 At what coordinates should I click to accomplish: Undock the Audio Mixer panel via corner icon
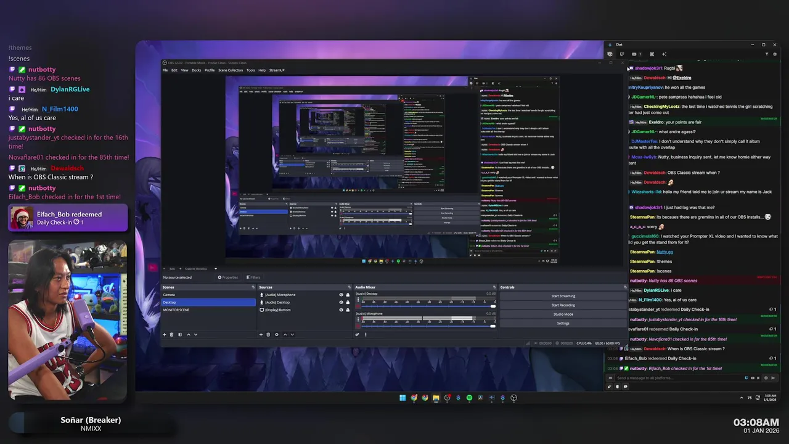pyautogui.click(x=494, y=287)
